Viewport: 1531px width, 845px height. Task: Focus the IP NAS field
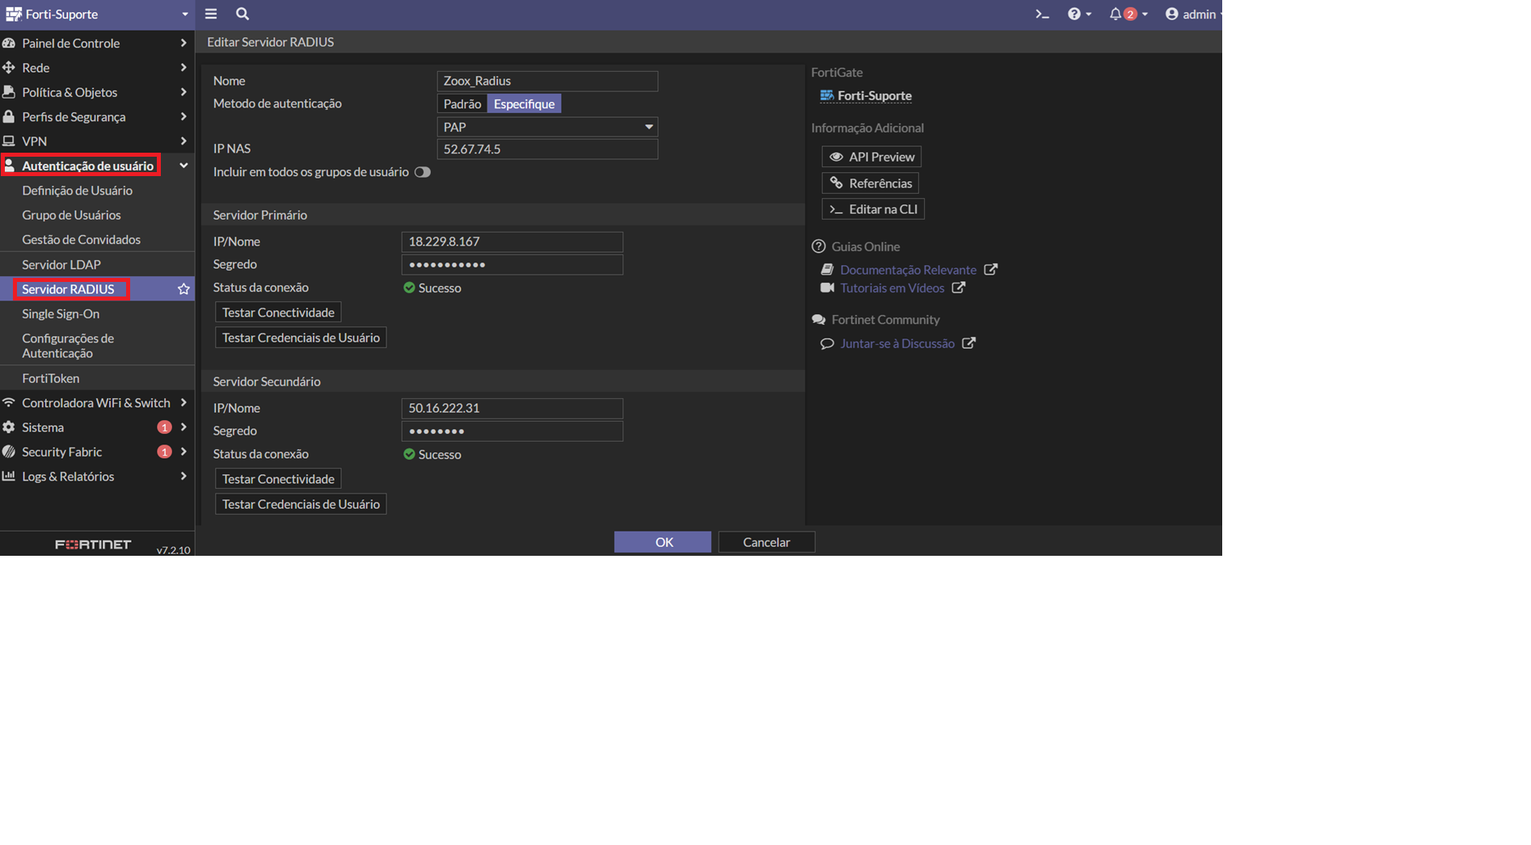tap(547, 149)
